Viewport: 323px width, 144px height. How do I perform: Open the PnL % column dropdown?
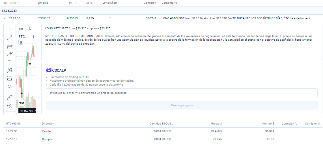click(89, 3)
